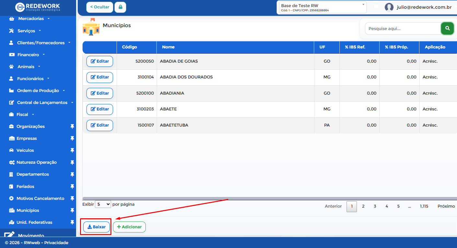
Task: Toggle the pin next to Organizações
Action: point(72,126)
